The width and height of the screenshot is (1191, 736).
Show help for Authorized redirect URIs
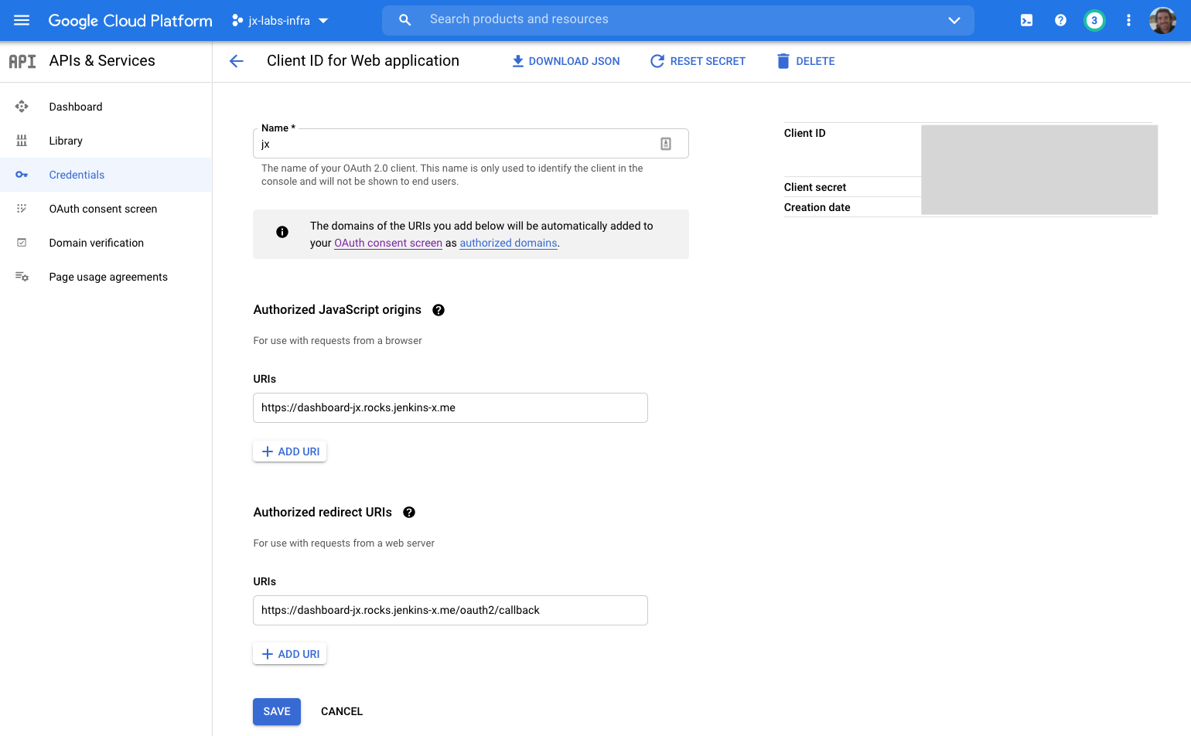pos(409,513)
